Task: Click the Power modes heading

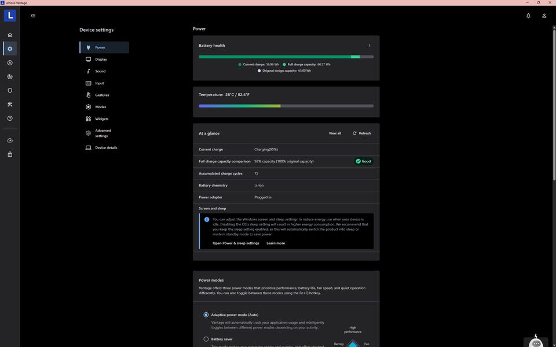Action: (x=211, y=280)
